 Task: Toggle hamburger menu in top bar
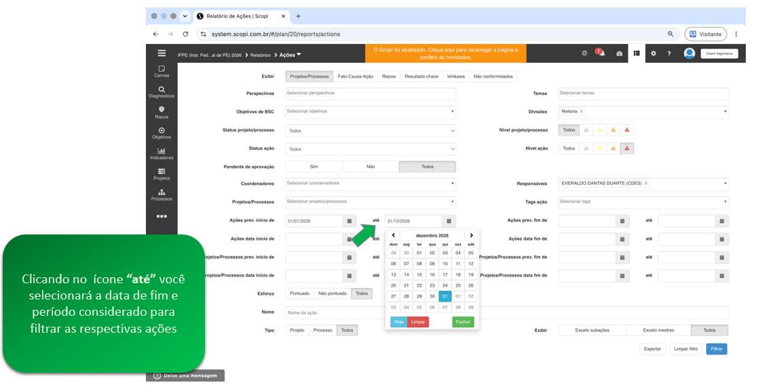tap(162, 53)
